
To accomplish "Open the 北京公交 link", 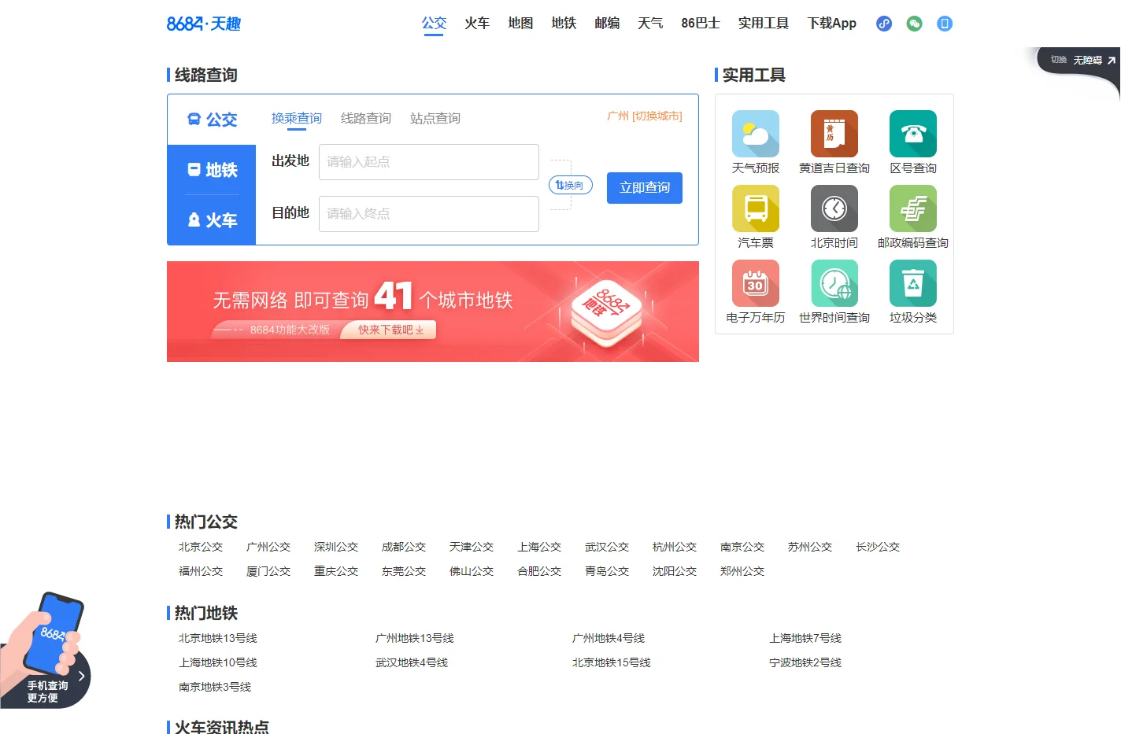I will coord(201,547).
